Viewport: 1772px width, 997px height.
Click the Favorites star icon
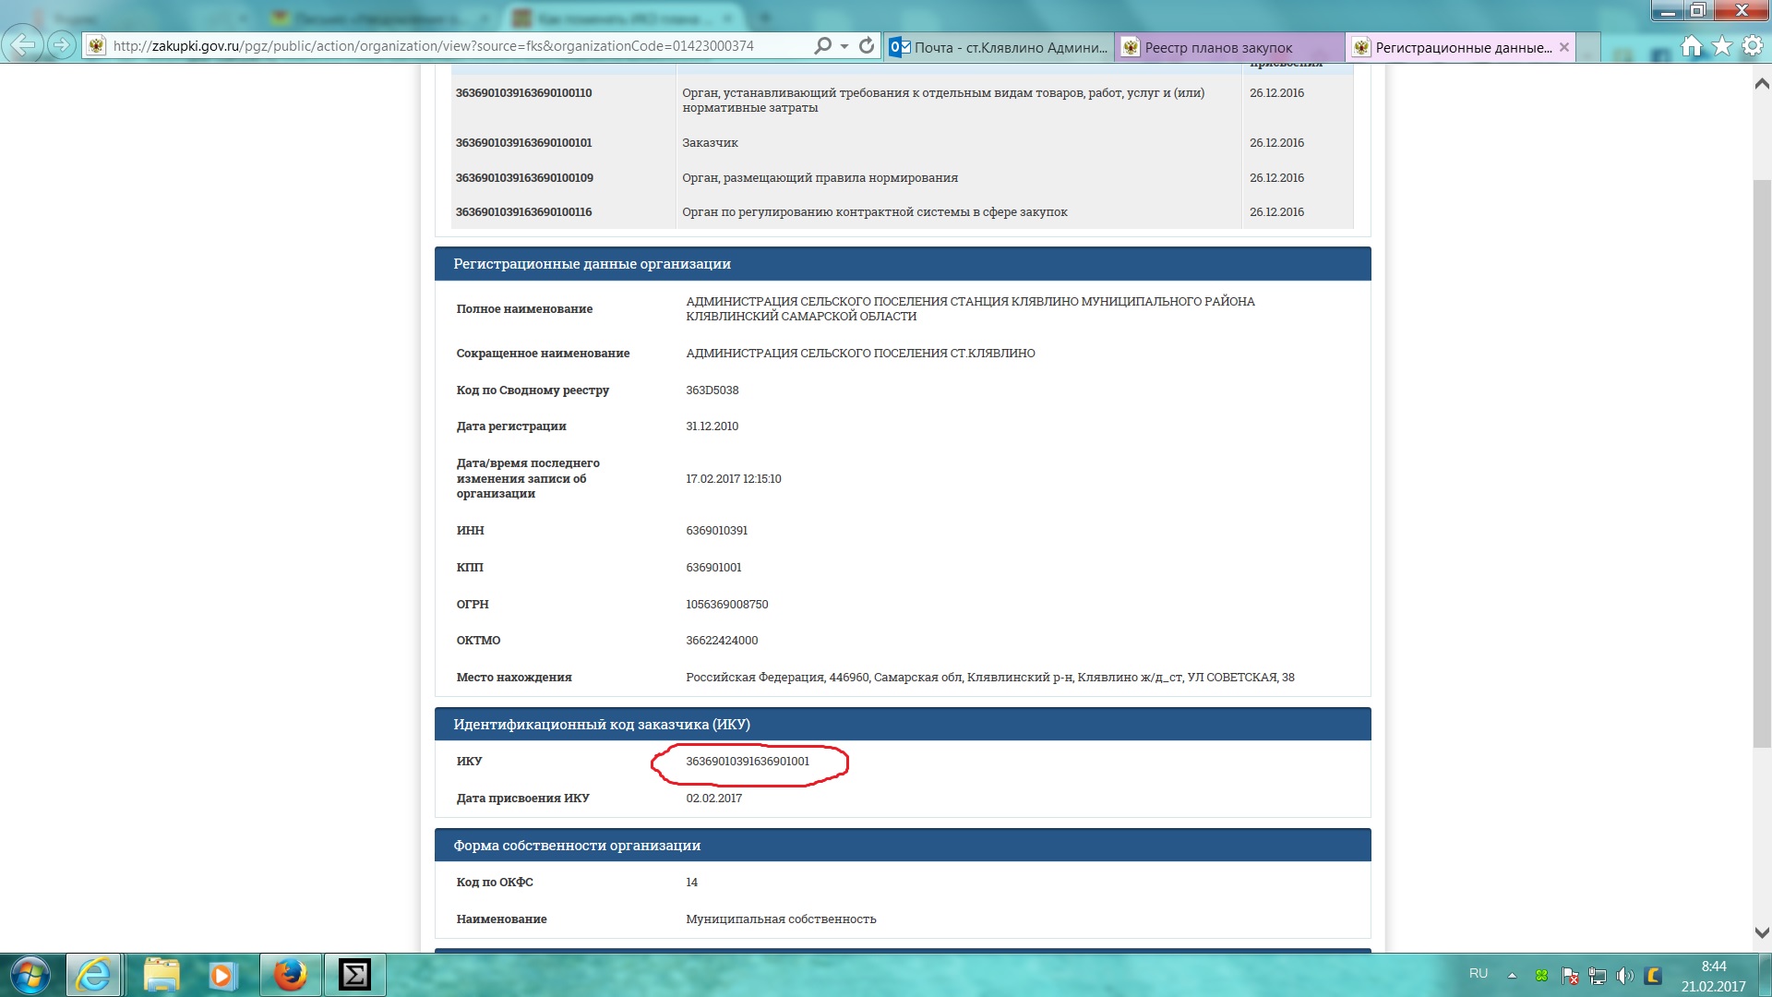pyautogui.click(x=1721, y=46)
